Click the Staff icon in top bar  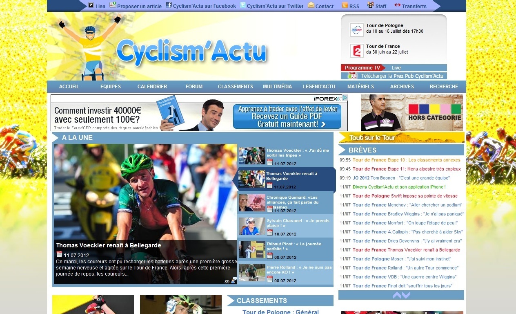click(x=371, y=5)
